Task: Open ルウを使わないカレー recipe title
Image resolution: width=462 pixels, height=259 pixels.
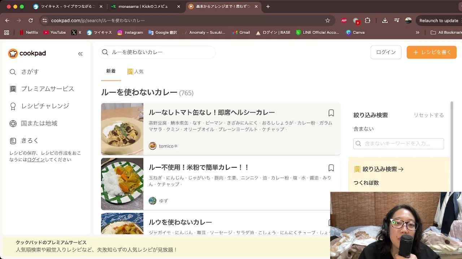Action: point(180,222)
